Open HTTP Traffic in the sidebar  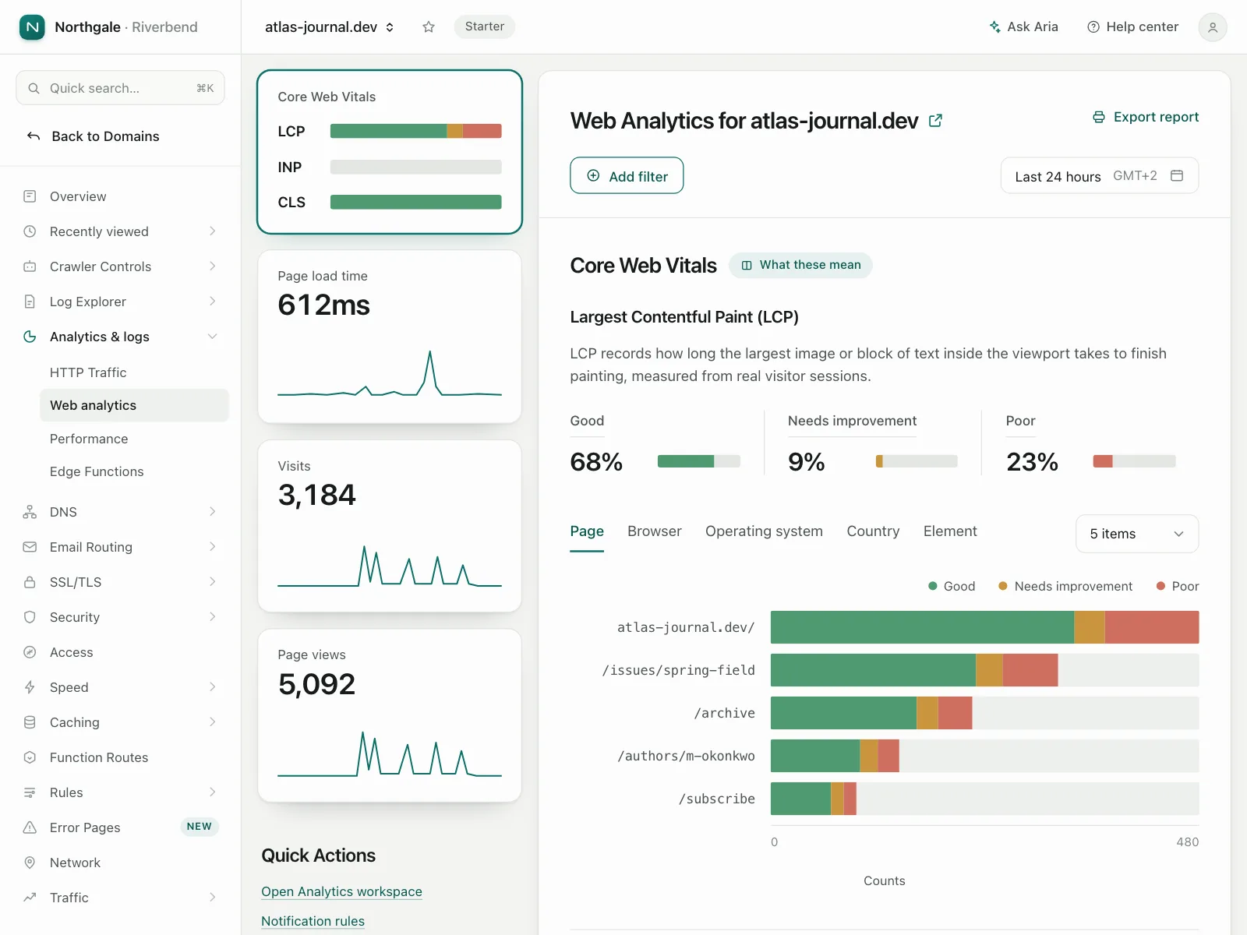pos(134,372)
